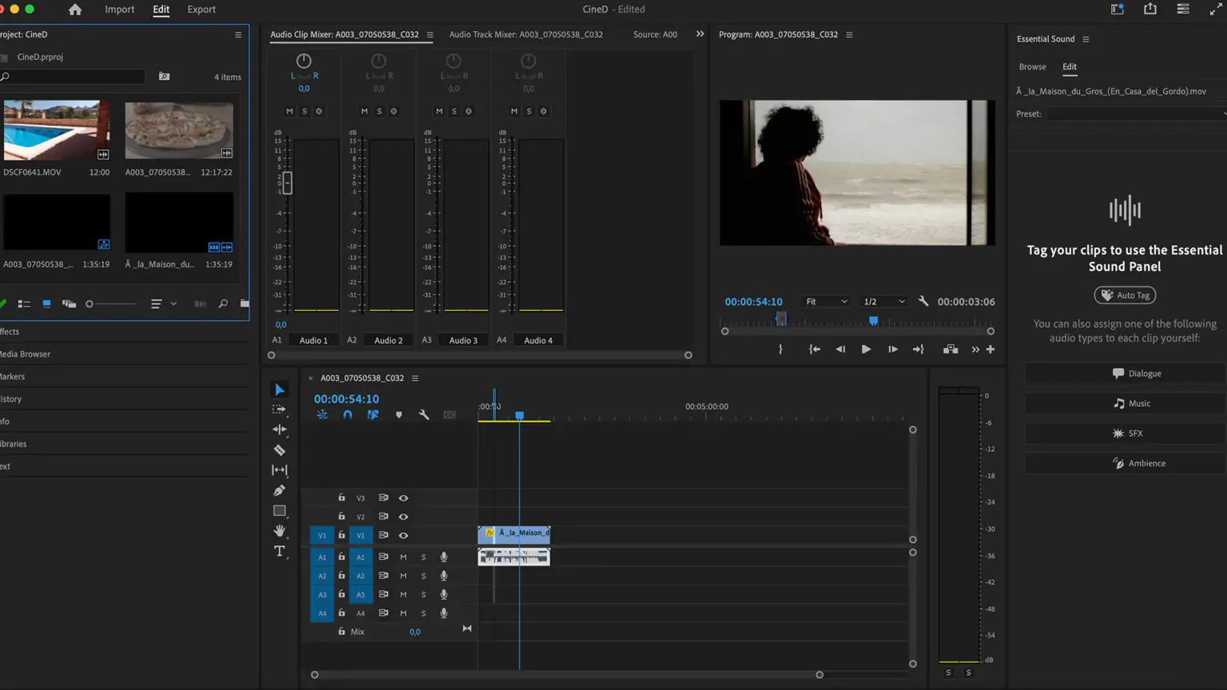The width and height of the screenshot is (1227, 690).
Task: Assign the Dialogue audio type
Action: coord(1125,374)
